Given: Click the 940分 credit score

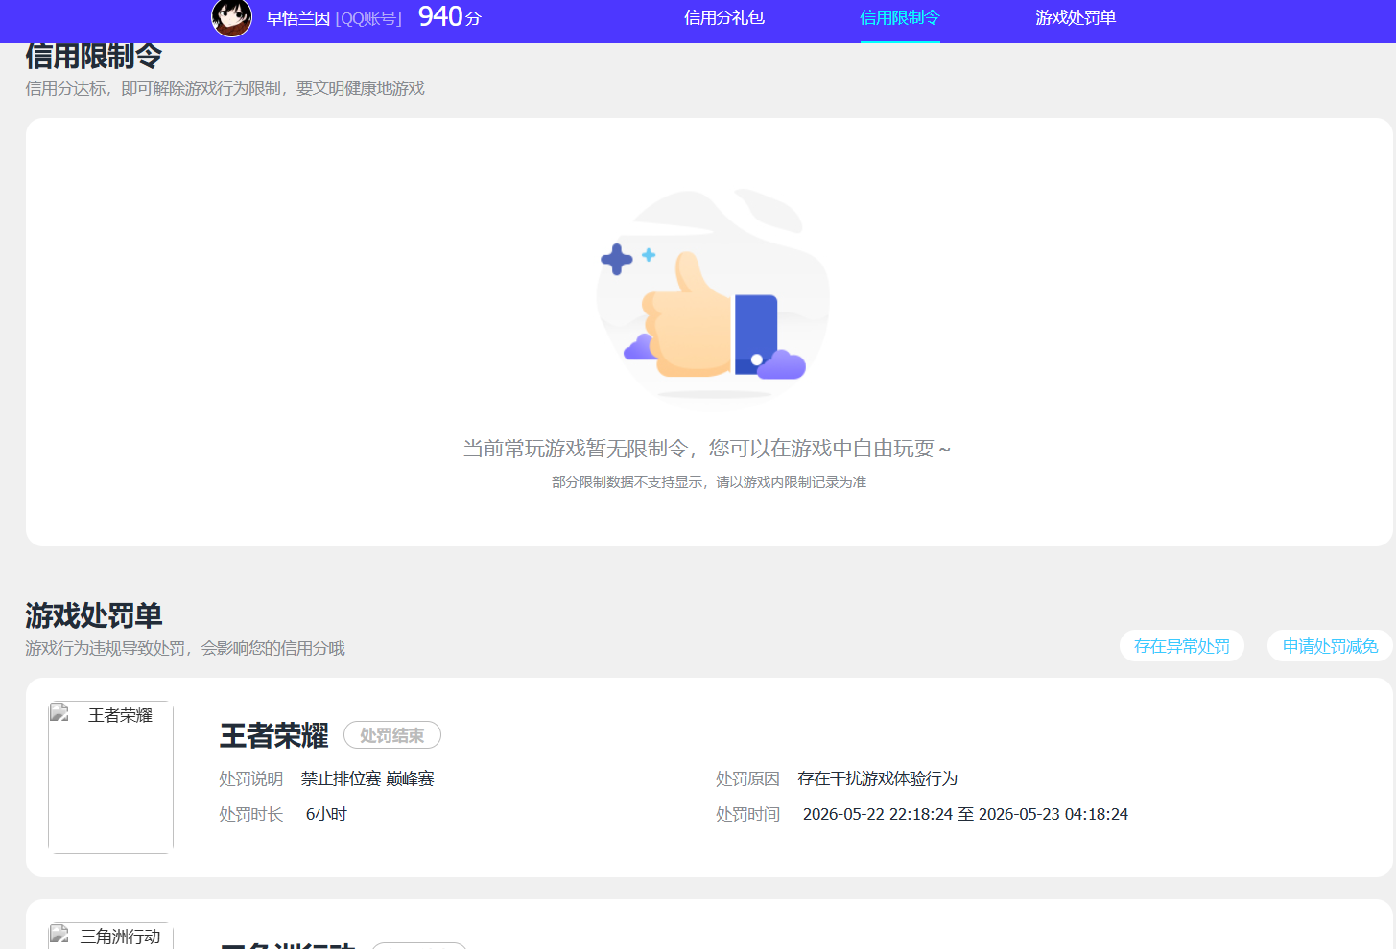Looking at the screenshot, I should (x=450, y=16).
